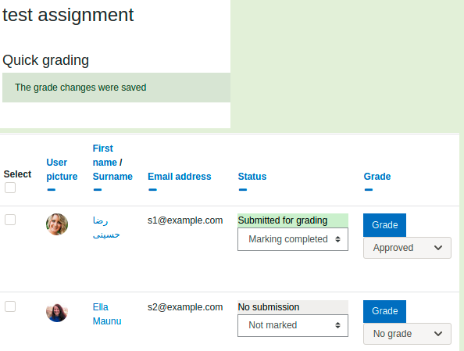Hide the Status column using minus icon
This screenshot has height=351, width=464.
pos(243,189)
